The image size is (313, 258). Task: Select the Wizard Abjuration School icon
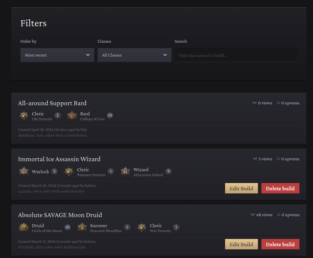(125, 171)
